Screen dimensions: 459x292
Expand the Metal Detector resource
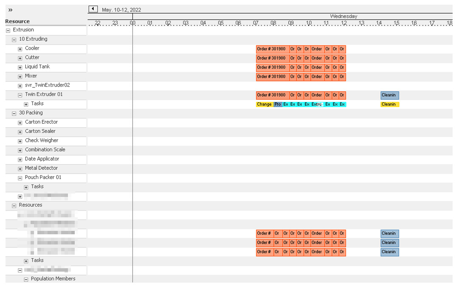(x=20, y=169)
